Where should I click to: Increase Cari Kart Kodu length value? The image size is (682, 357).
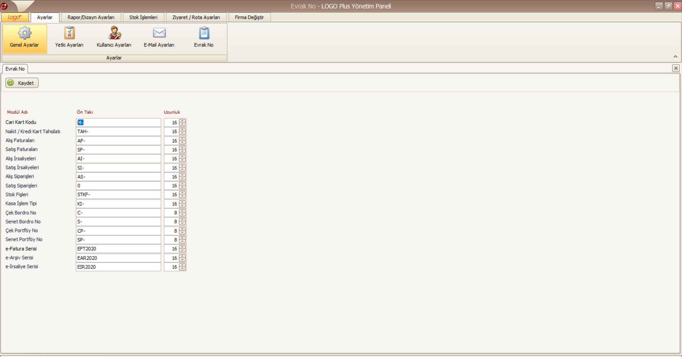click(x=182, y=121)
